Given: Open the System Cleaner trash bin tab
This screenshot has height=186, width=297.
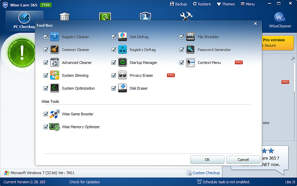Looking at the screenshot, I should tap(65, 17).
